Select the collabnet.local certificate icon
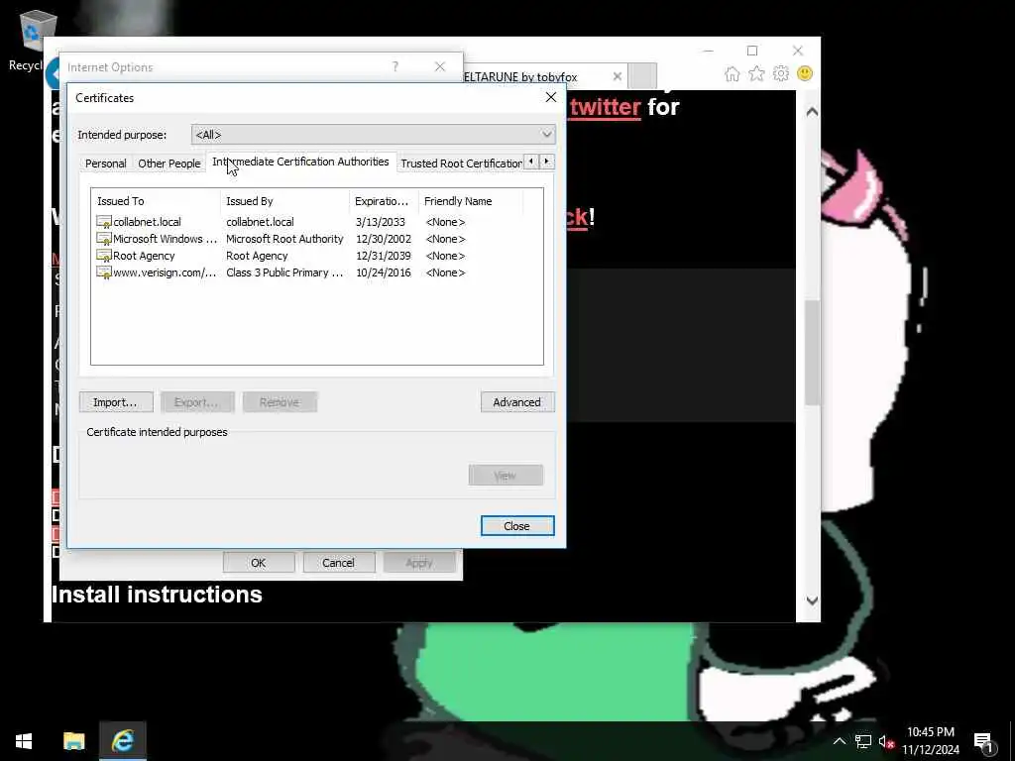 tap(103, 222)
